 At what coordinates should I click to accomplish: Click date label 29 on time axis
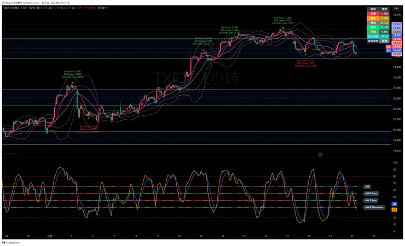pyautogui.click(x=7, y=236)
